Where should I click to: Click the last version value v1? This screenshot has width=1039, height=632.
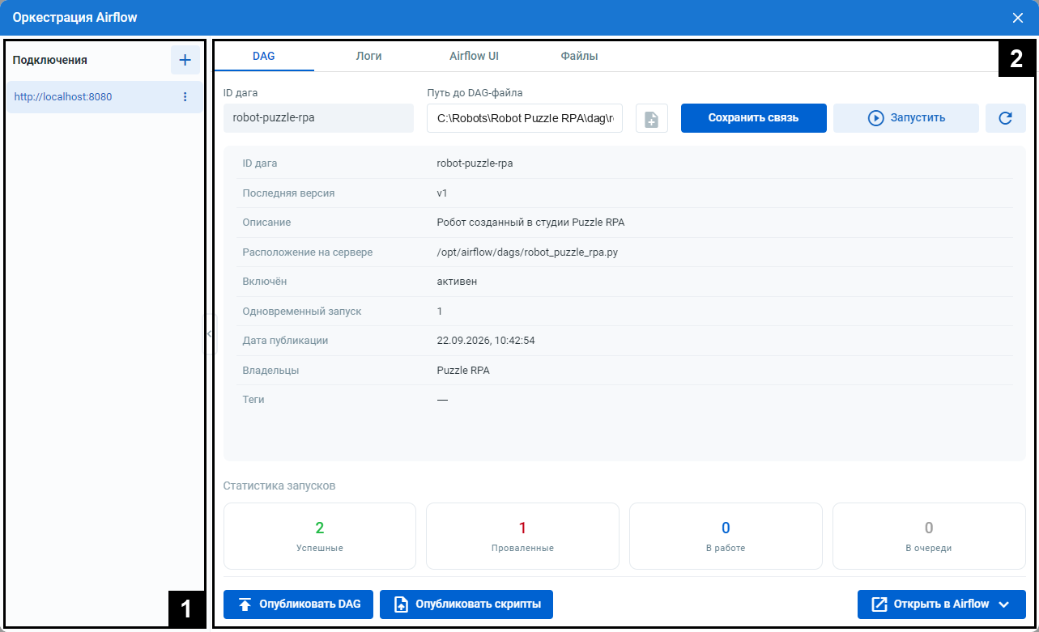pyautogui.click(x=442, y=193)
